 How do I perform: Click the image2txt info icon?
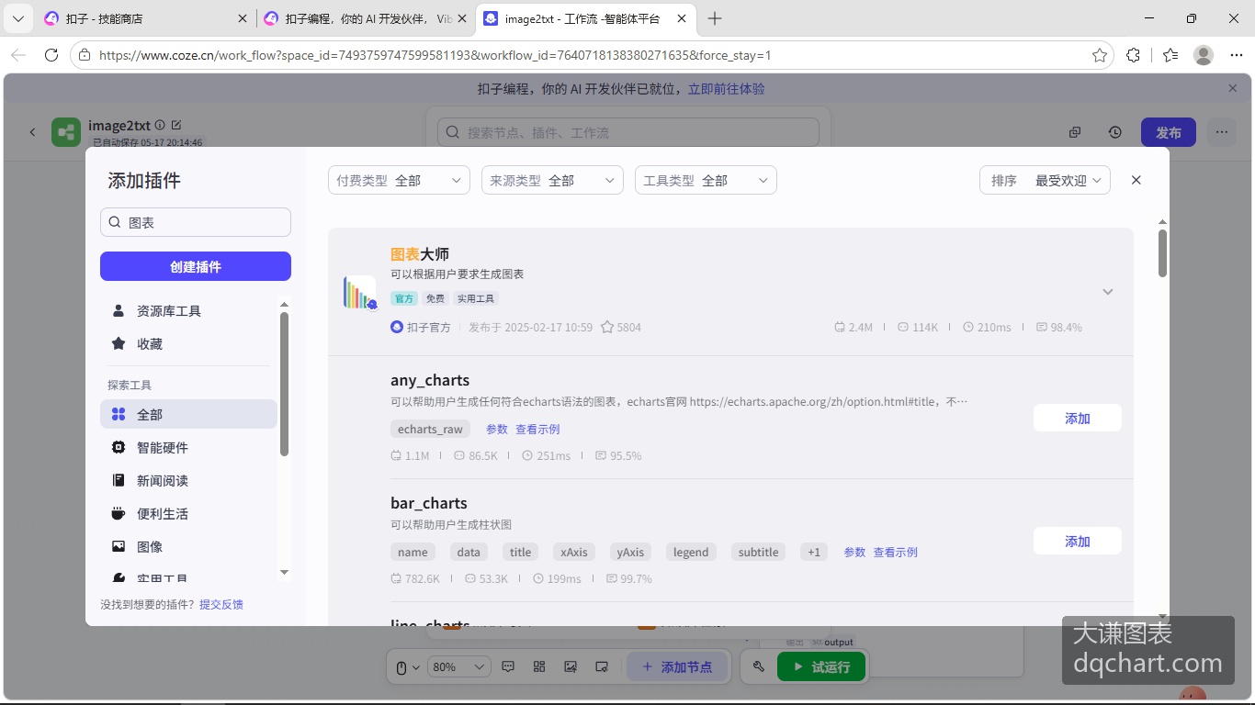click(160, 125)
